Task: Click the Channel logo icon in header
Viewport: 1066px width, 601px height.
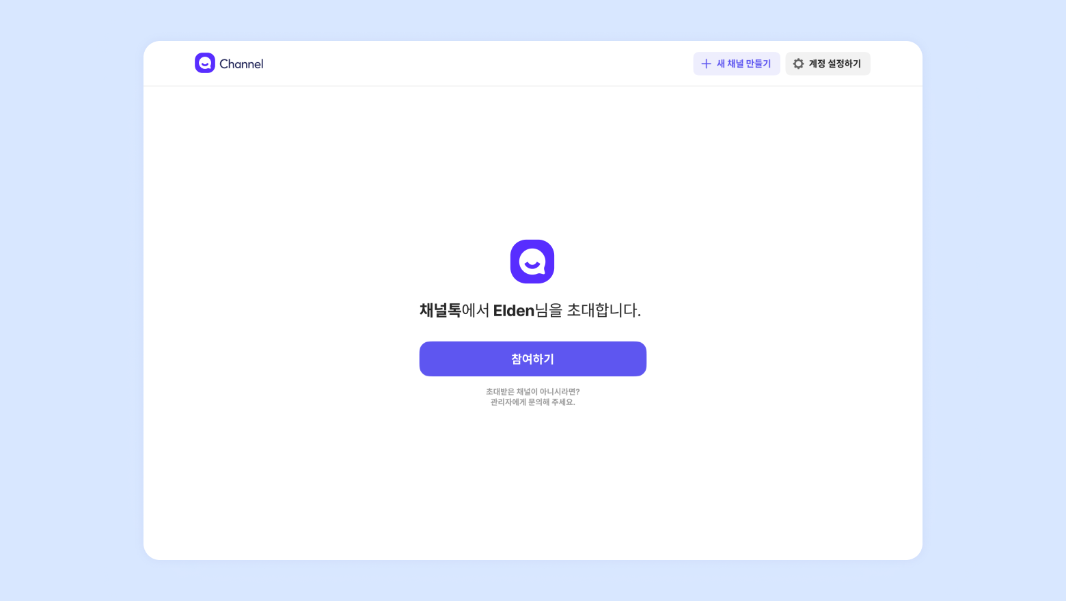Action: pyautogui.click(x=205, y=63)
